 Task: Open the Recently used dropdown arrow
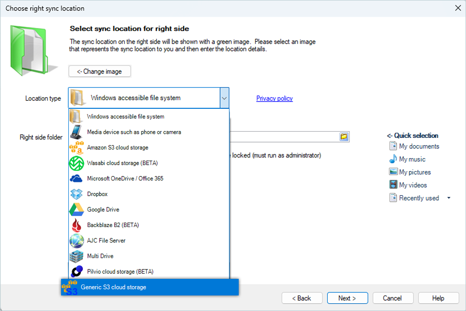[449, 198]
